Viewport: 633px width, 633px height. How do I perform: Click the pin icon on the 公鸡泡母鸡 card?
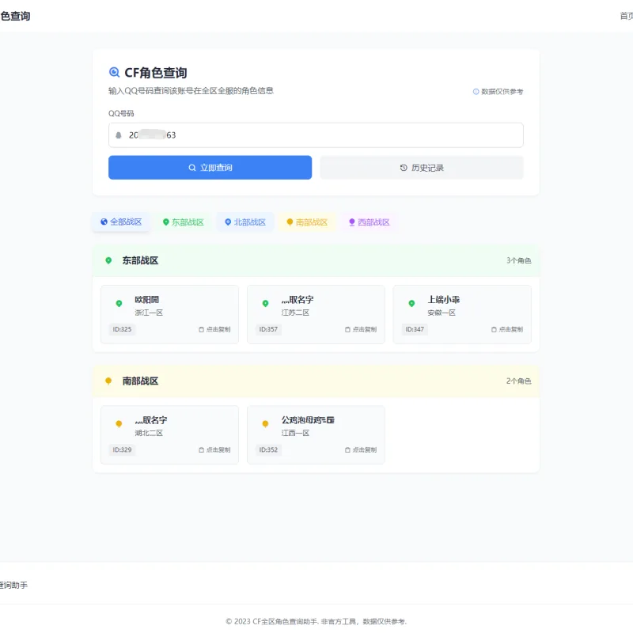click(265, 423)
